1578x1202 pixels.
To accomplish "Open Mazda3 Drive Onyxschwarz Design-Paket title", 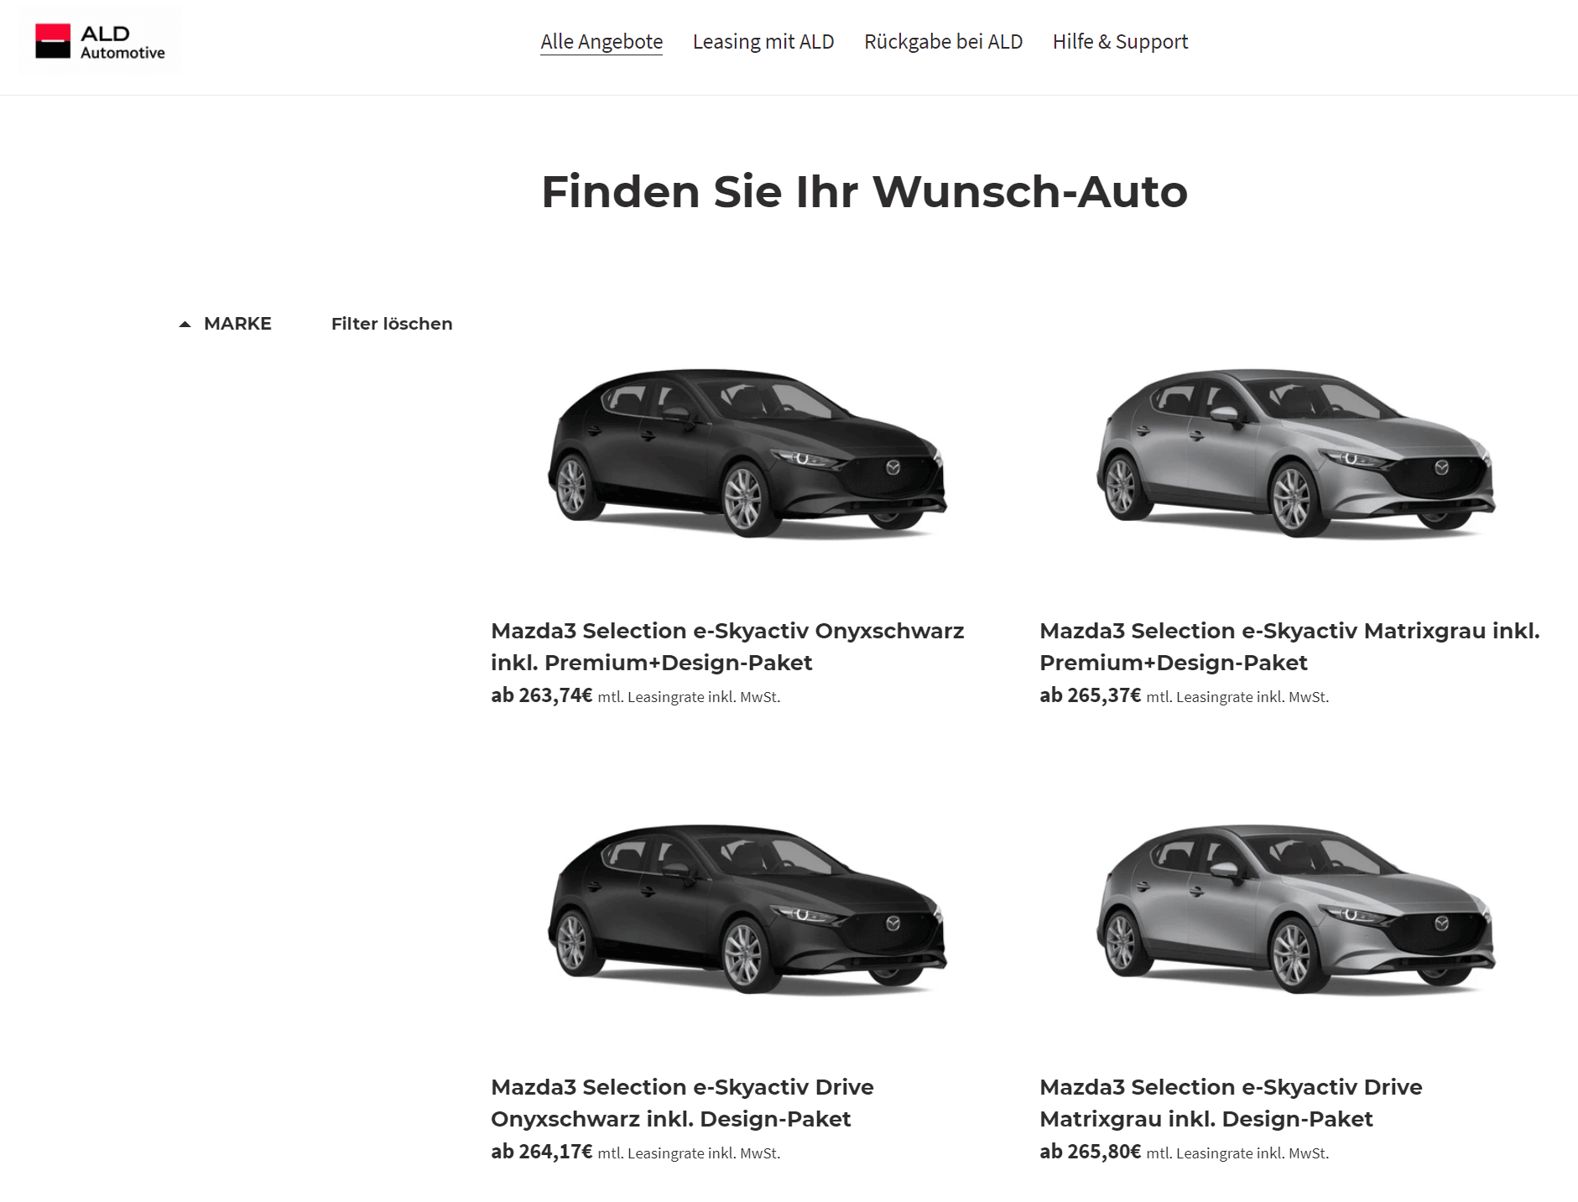I will [x=682, y=1103].
